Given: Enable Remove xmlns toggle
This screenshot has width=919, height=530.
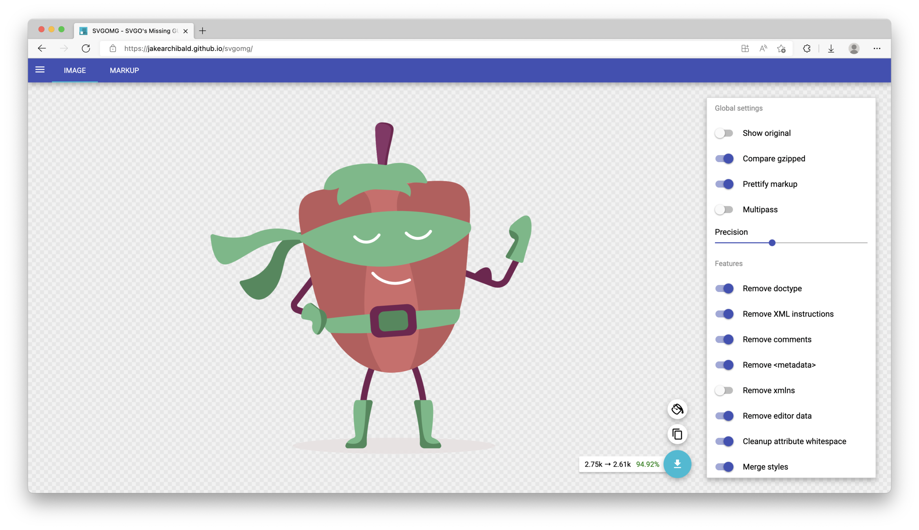Looking at the screenshot, I should (724, 390).
